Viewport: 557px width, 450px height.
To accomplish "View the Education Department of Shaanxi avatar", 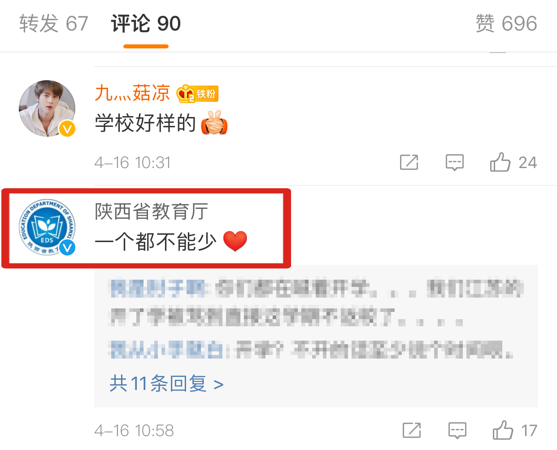I will click(x=47, y=227).
